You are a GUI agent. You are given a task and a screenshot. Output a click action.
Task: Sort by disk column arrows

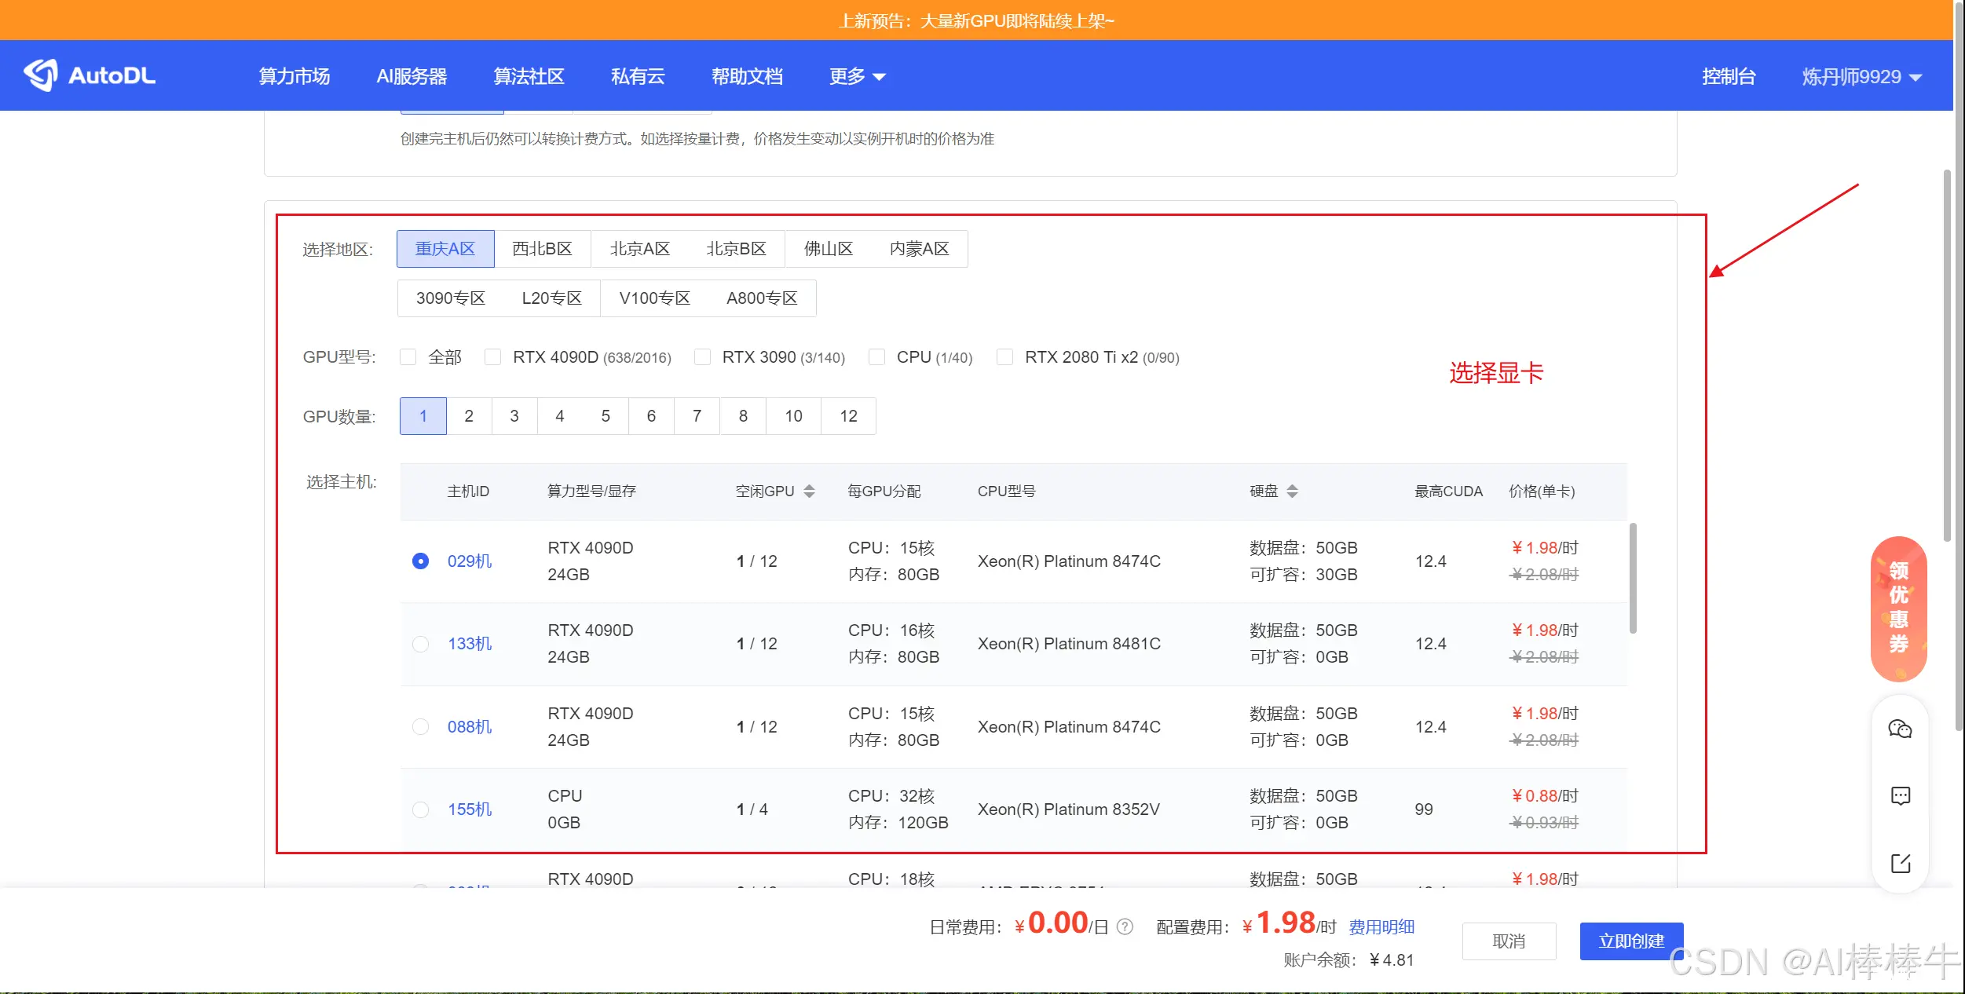[x=1292, y=492]
